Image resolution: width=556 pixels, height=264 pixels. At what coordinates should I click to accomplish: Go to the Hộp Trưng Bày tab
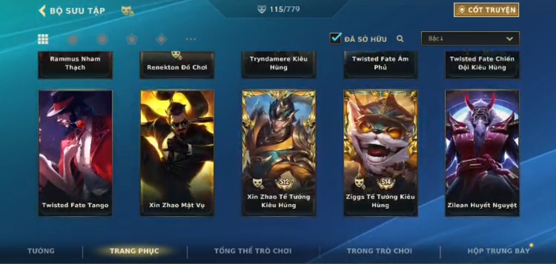(499, 251)
